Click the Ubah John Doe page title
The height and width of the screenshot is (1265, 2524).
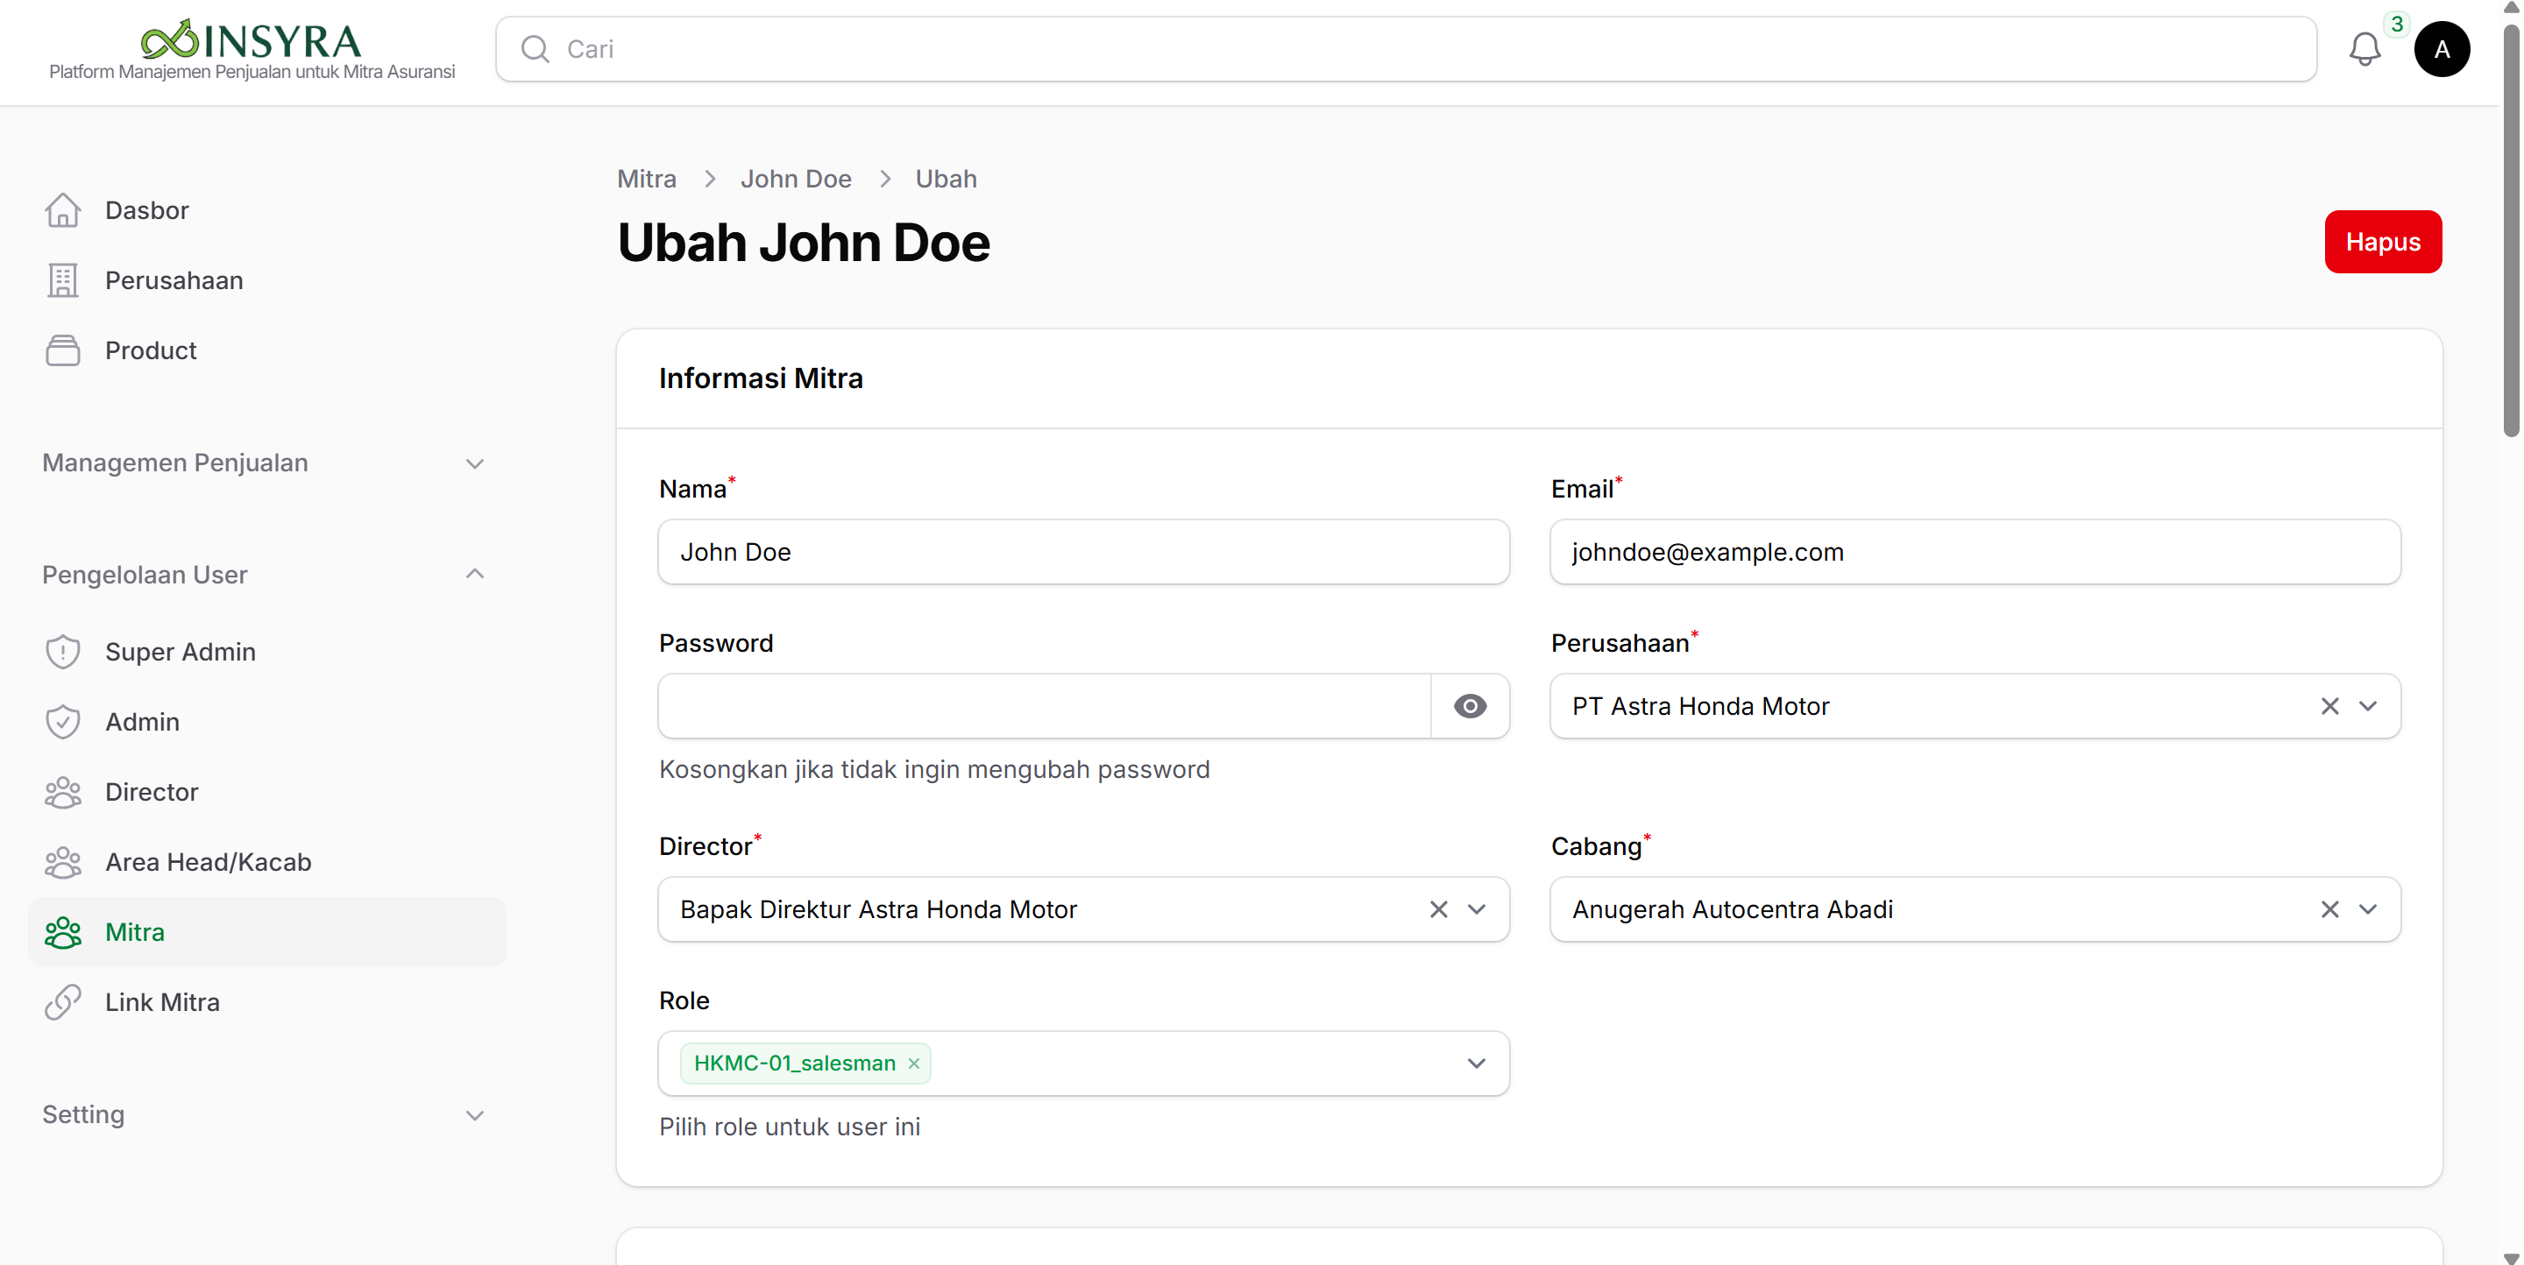coord(804,243)
